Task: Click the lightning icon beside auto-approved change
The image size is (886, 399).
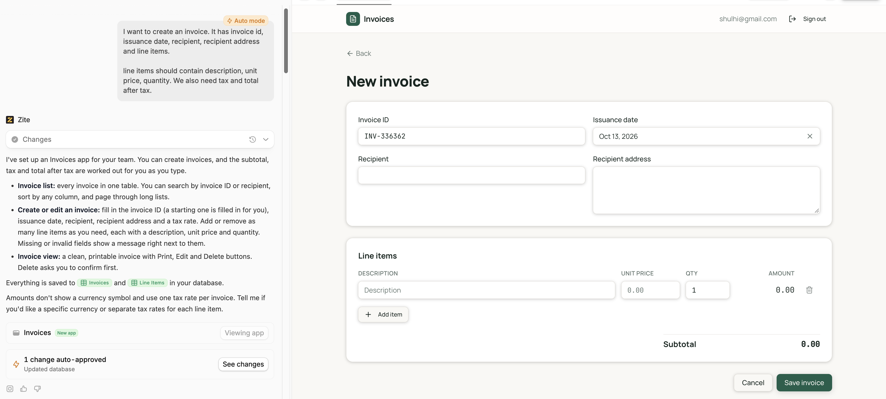Action: (16, 364)
